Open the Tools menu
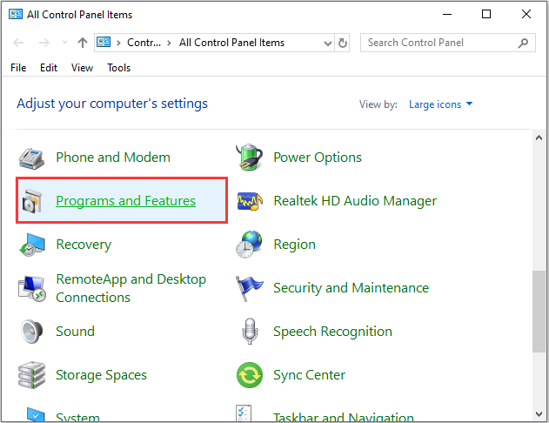Viewport: 549px width, 423px height. coord(118,68)
